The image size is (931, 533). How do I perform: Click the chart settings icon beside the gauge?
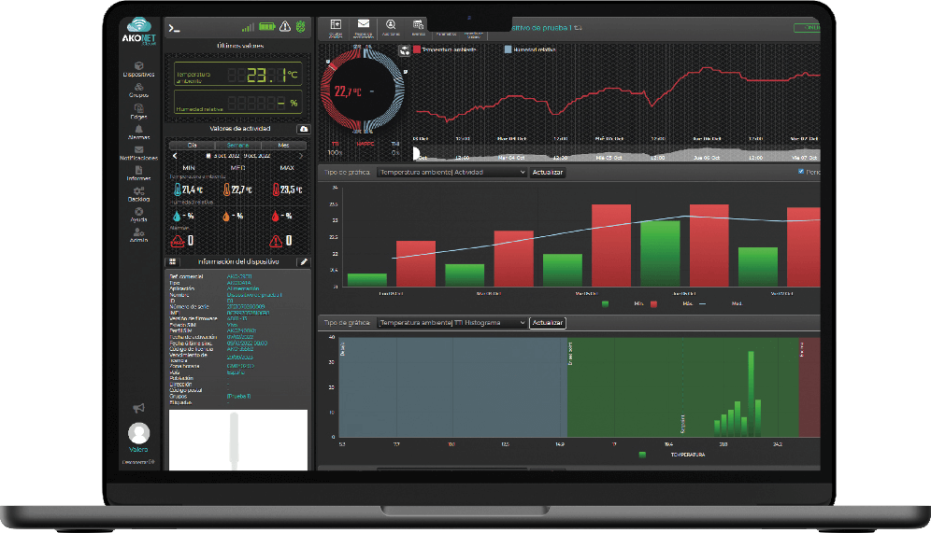[405, 51]
